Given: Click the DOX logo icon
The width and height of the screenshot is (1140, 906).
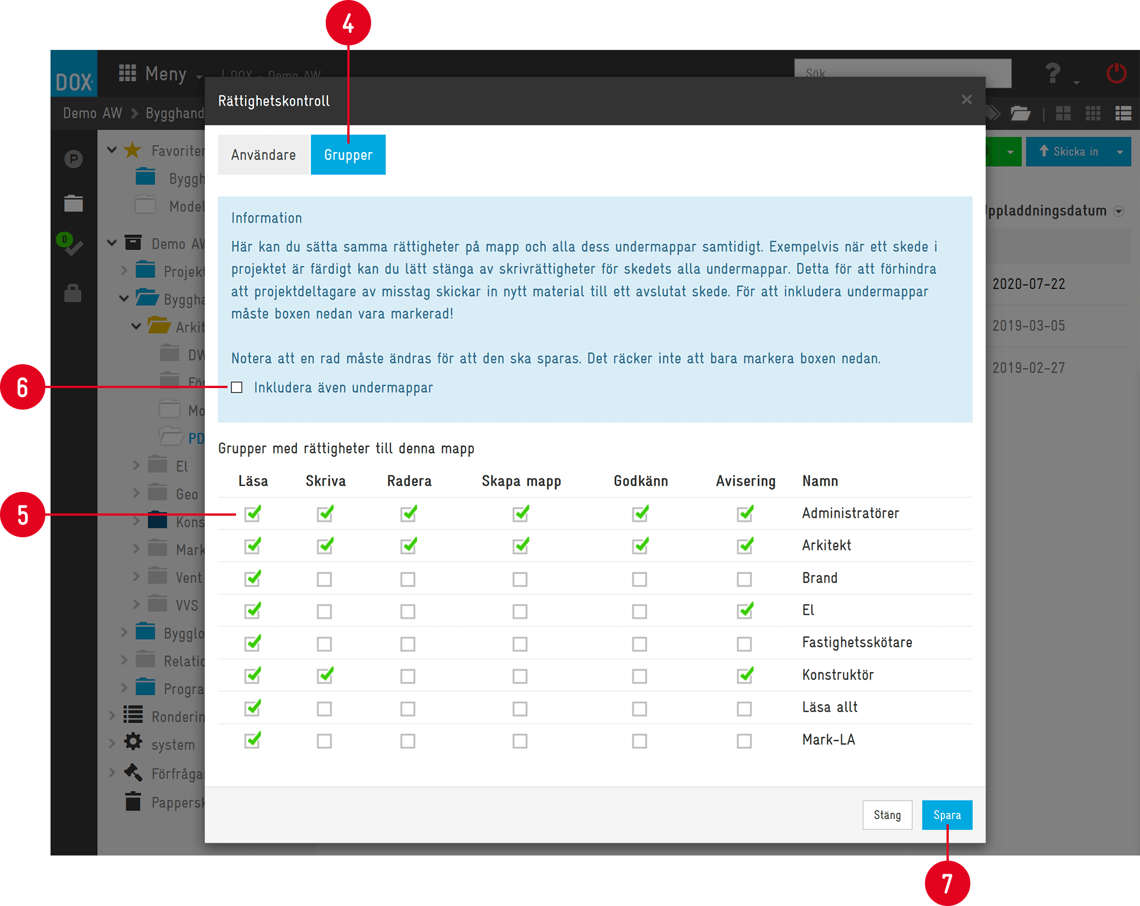Looking at the screenshot, I should (74, 74).
